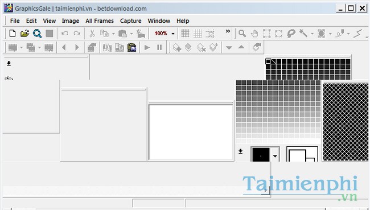Select the filled oval selection tool
This screenshot has width=370, height=210.
click(x=322, y=34)
